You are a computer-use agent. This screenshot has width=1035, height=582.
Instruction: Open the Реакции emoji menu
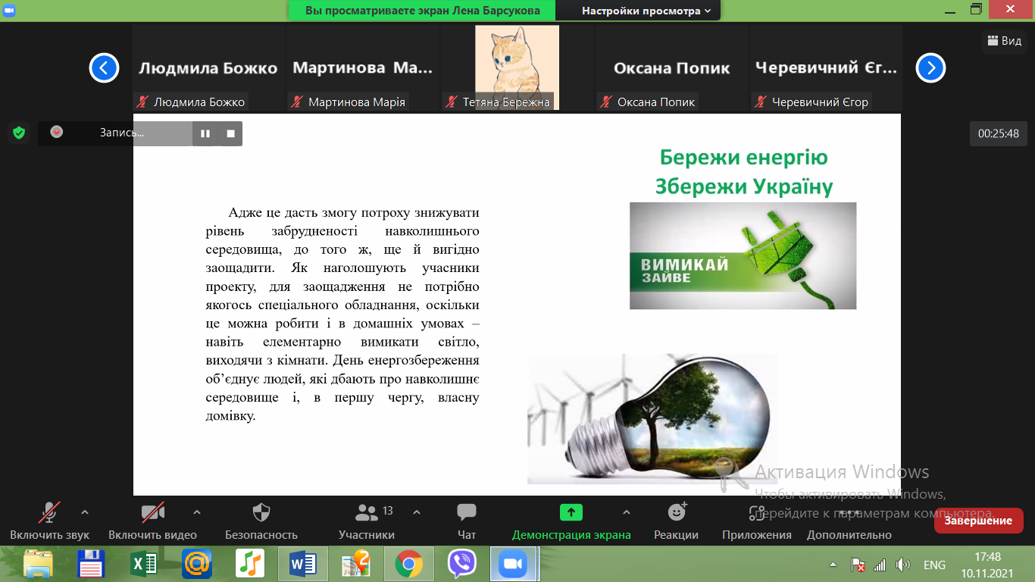[677, 521]
